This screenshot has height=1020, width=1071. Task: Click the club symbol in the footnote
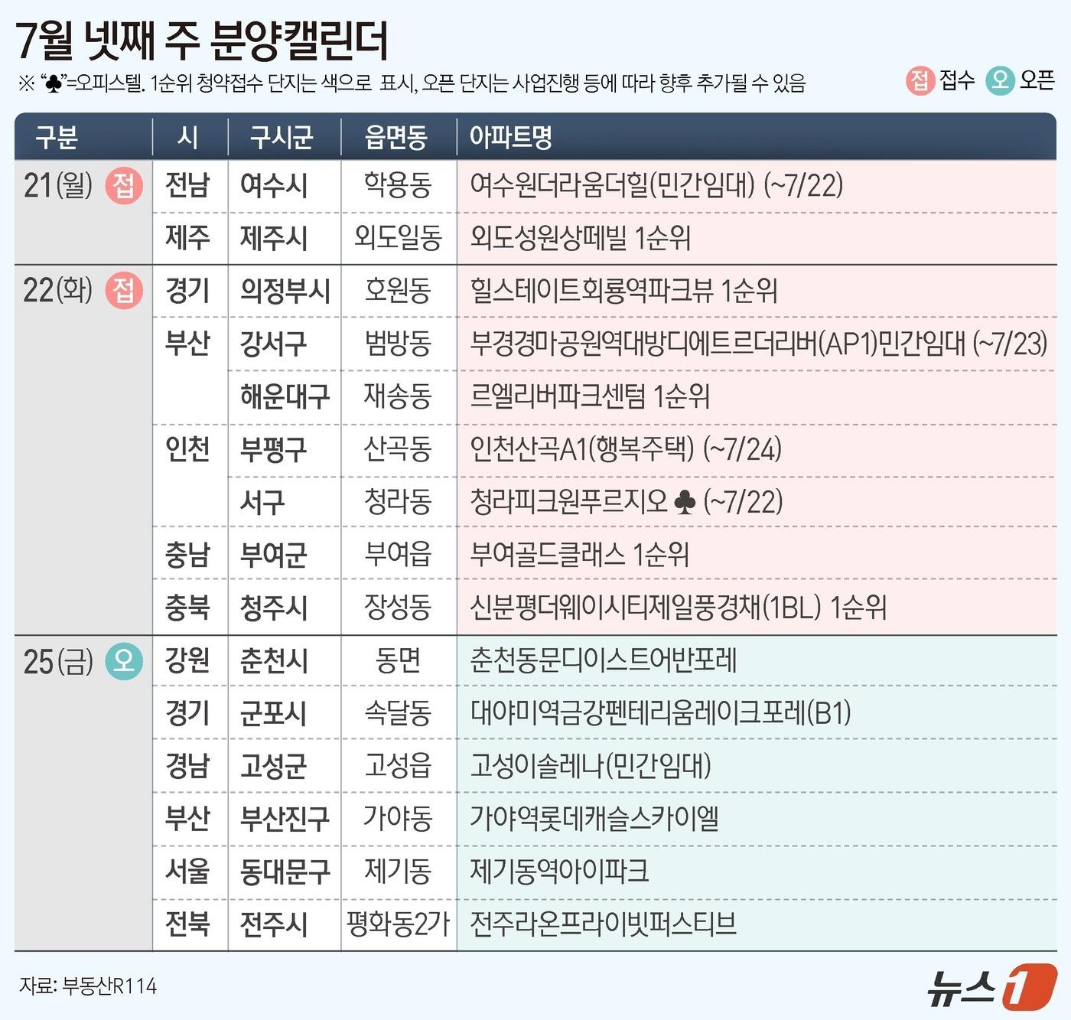(x=53, y=83)
